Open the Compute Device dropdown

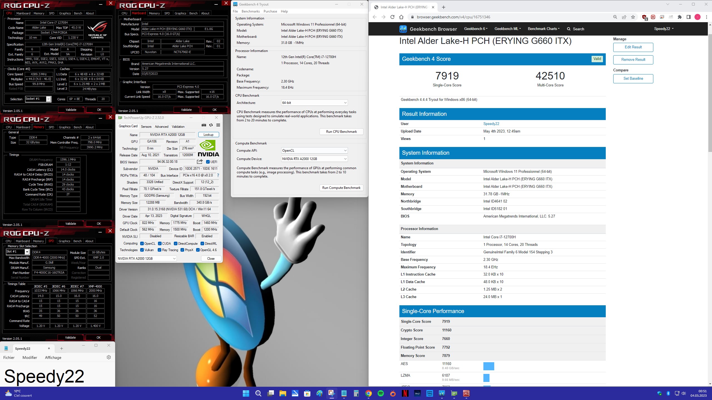pos(314,159)
